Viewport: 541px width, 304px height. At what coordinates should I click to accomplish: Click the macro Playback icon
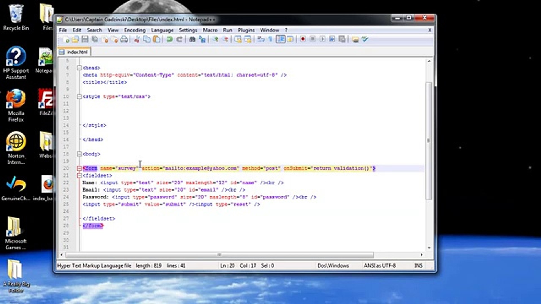pos(323,39)
